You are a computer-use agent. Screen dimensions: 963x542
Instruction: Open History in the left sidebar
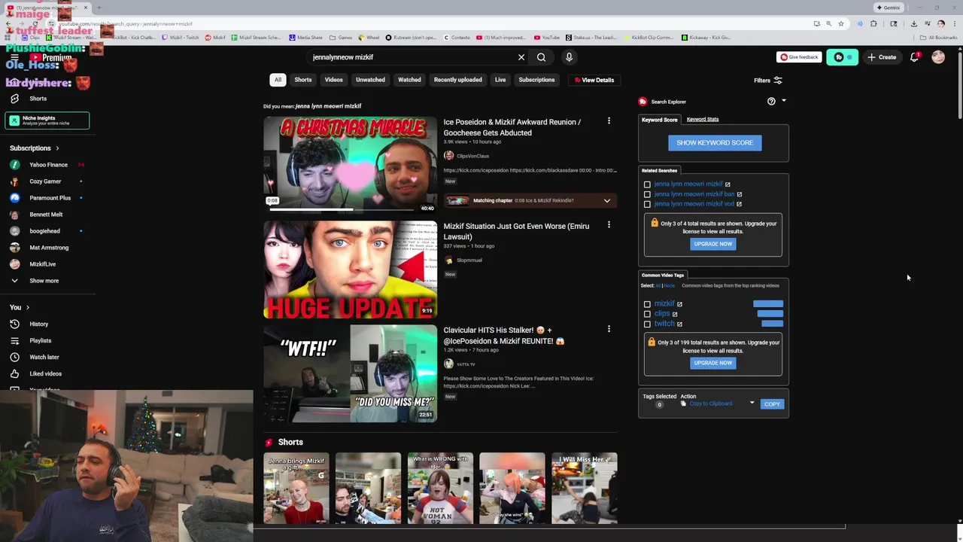click(x=38, y=324)
